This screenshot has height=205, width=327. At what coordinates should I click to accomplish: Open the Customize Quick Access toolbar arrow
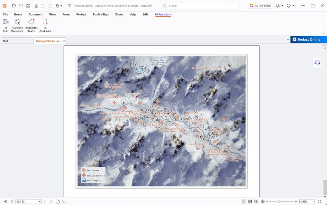click(x=70, y=6)
